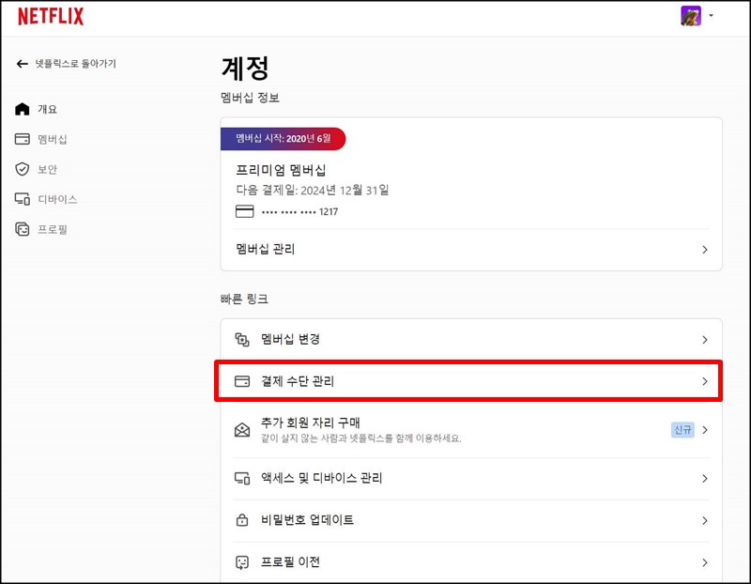
Task: Open 프로필 이전 quick link
Action: (x=471, y=562)
